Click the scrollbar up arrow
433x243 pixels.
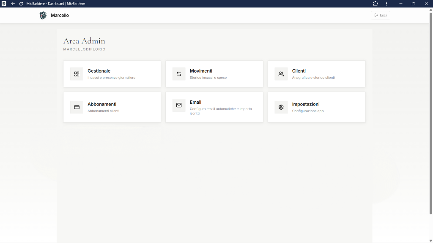click(431, 10)
